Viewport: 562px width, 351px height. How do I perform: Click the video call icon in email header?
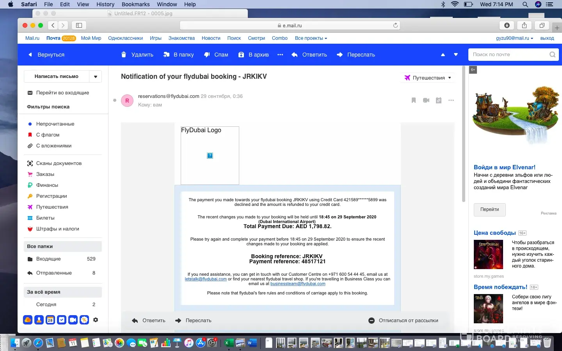click(x=426, y=100)
